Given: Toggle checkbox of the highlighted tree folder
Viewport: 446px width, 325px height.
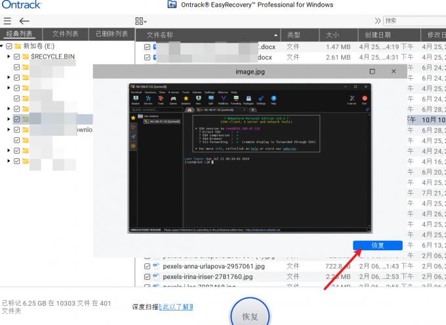Looking at the screenshot, I should 17,119.
